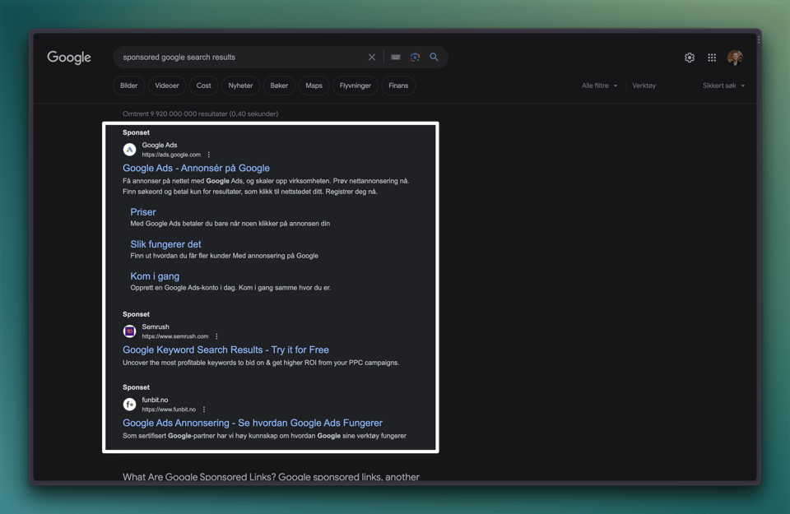The image size is (790, 514).
Task: Click the Google logo
Action: pyautogui.click(x=69, y=58)
